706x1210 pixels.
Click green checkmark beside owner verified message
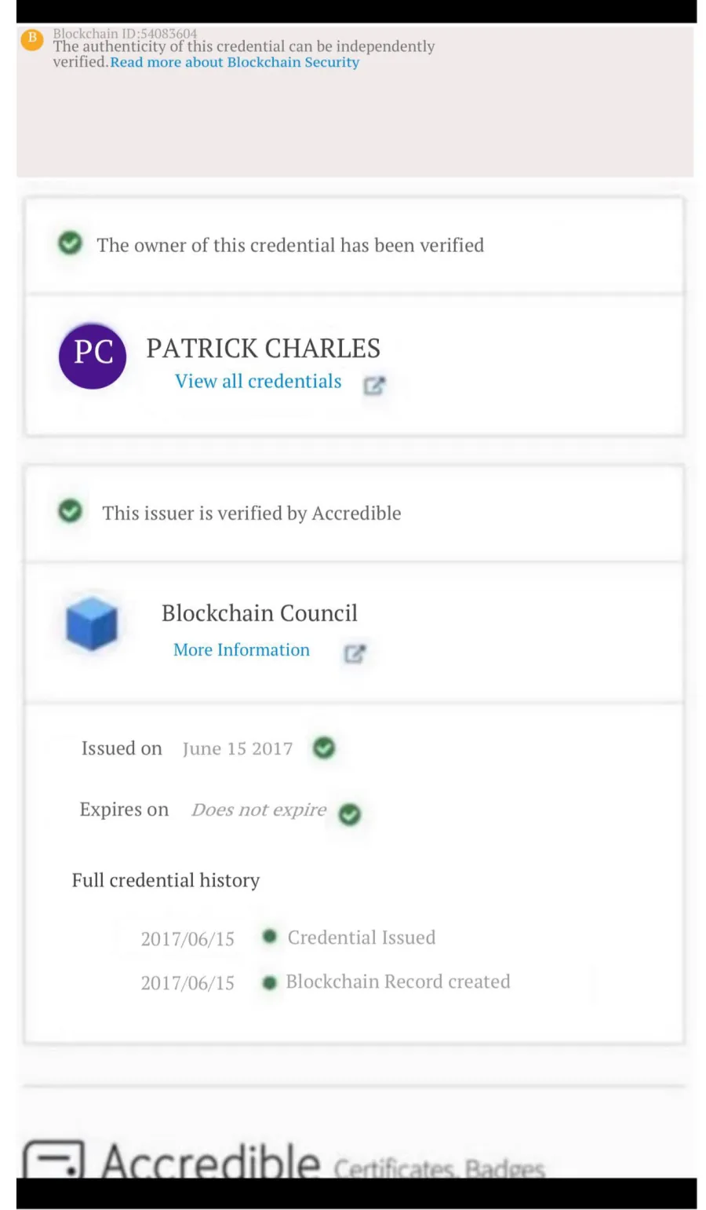click(x=70, y=243)
